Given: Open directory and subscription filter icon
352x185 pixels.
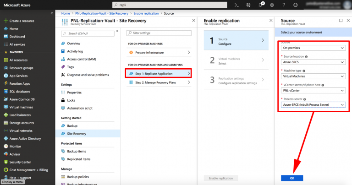Looking at the screenshot, I should pos(248,5).
